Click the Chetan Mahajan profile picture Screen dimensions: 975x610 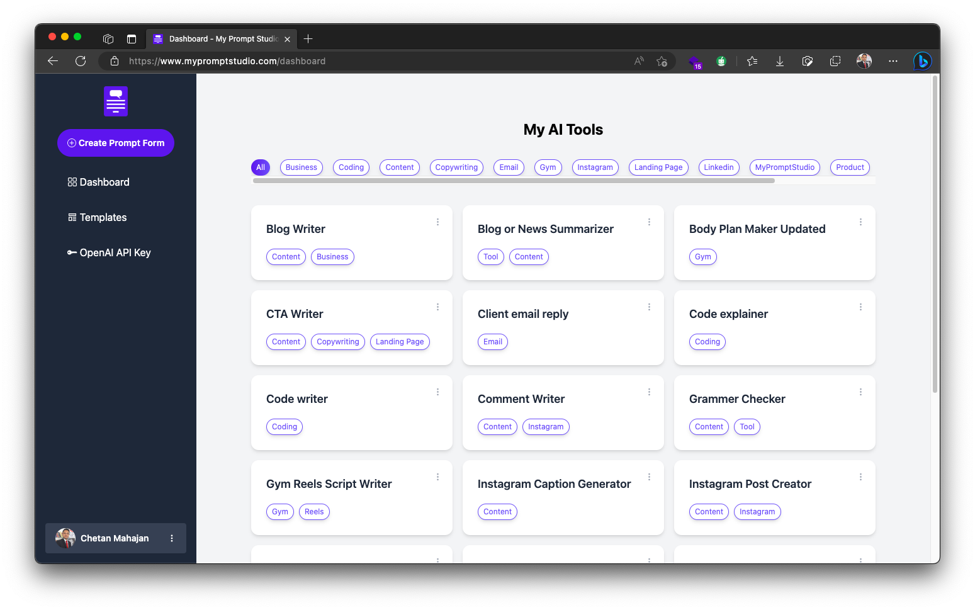pyautogui.click(x=65, y=538)
